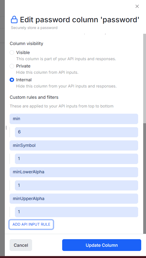Screen dimensions: 146x258
Task: Edit the minUpperAlpha value field
Action: click(x=76, y=212)
